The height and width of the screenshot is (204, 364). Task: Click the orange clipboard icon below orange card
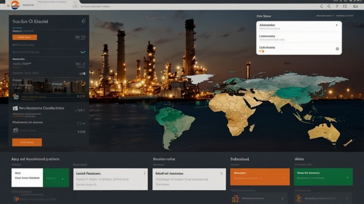click(x=235, y=198)
